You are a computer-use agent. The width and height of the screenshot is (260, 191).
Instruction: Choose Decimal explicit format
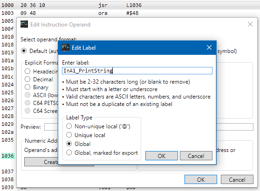pyautogui.click(x=27, y=79)
